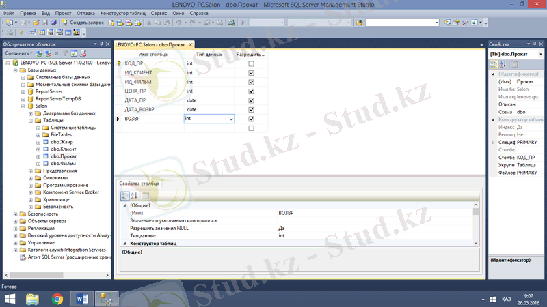The image size is (547, 307).
Task: Select ReportServer database in tree
Action: [49, 91]
